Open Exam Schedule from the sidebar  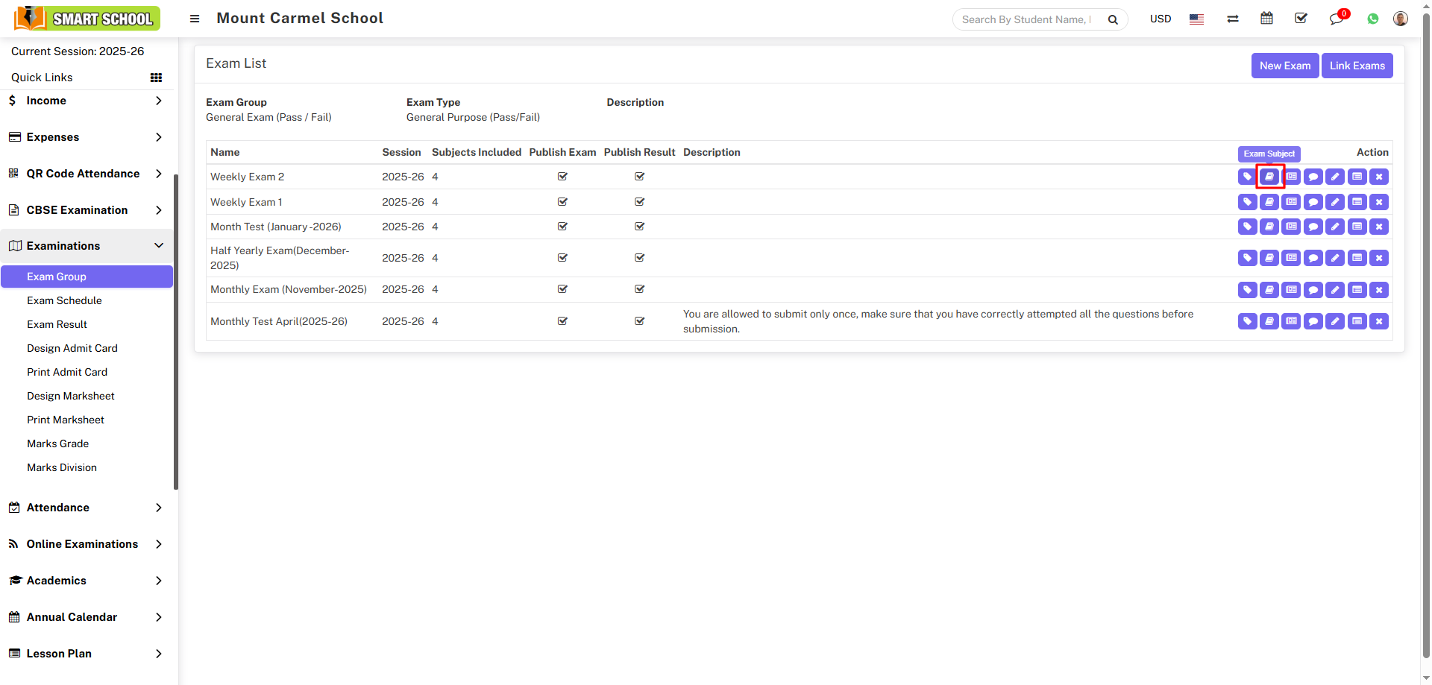click(x=64, y=300)
